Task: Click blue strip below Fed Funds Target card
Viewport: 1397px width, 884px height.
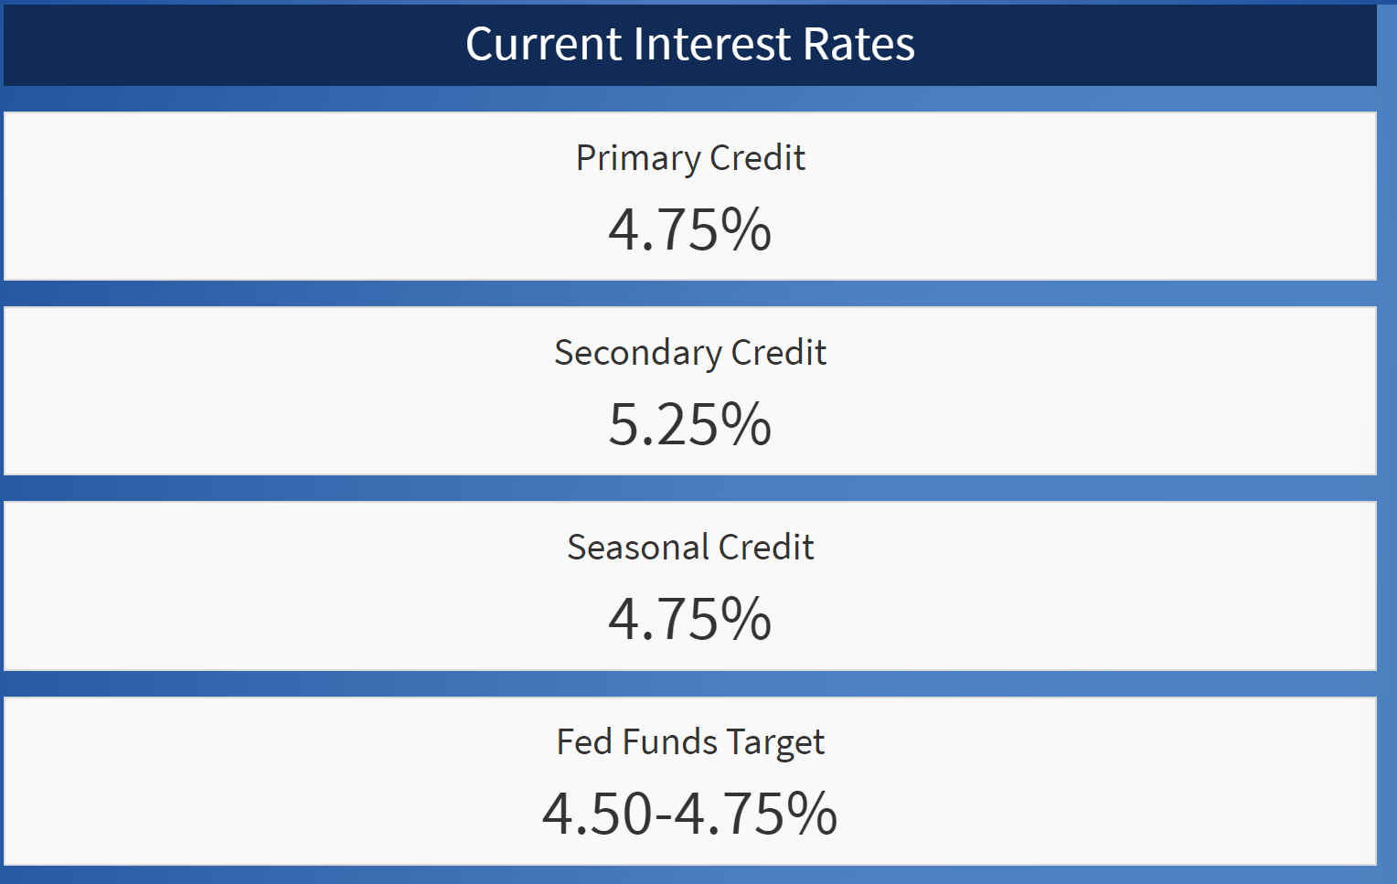Action: pos(690,875)
